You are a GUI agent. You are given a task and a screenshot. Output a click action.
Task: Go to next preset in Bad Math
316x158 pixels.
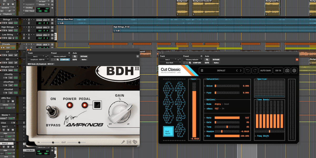point(240,71)
